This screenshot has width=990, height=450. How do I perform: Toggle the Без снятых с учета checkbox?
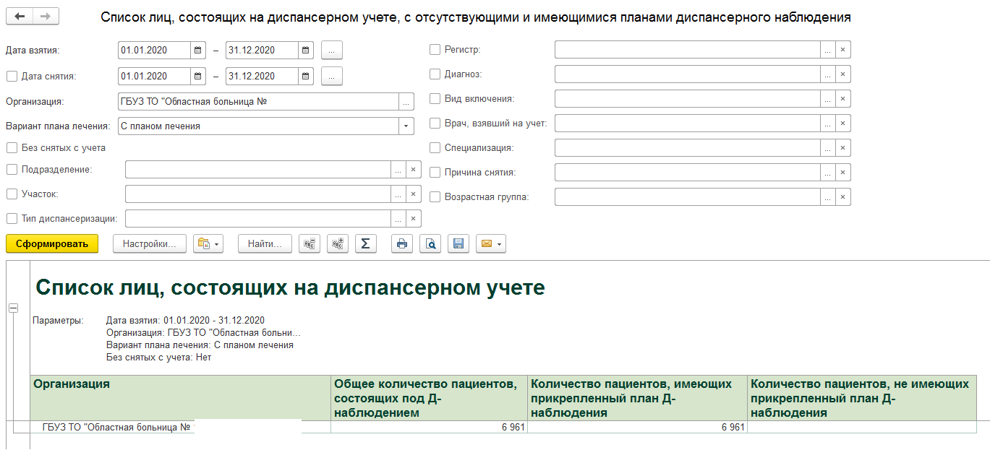coord(12,148)
